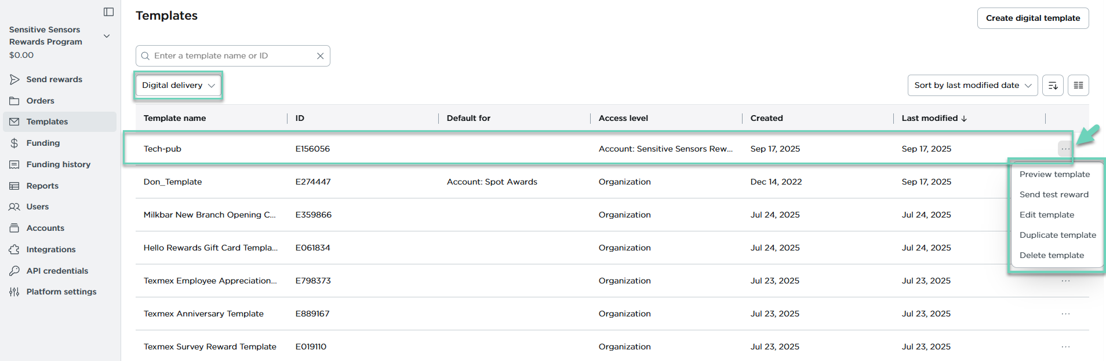1106x361 pixels.
Task: Open API credentials page
Action: click(57, 271)
